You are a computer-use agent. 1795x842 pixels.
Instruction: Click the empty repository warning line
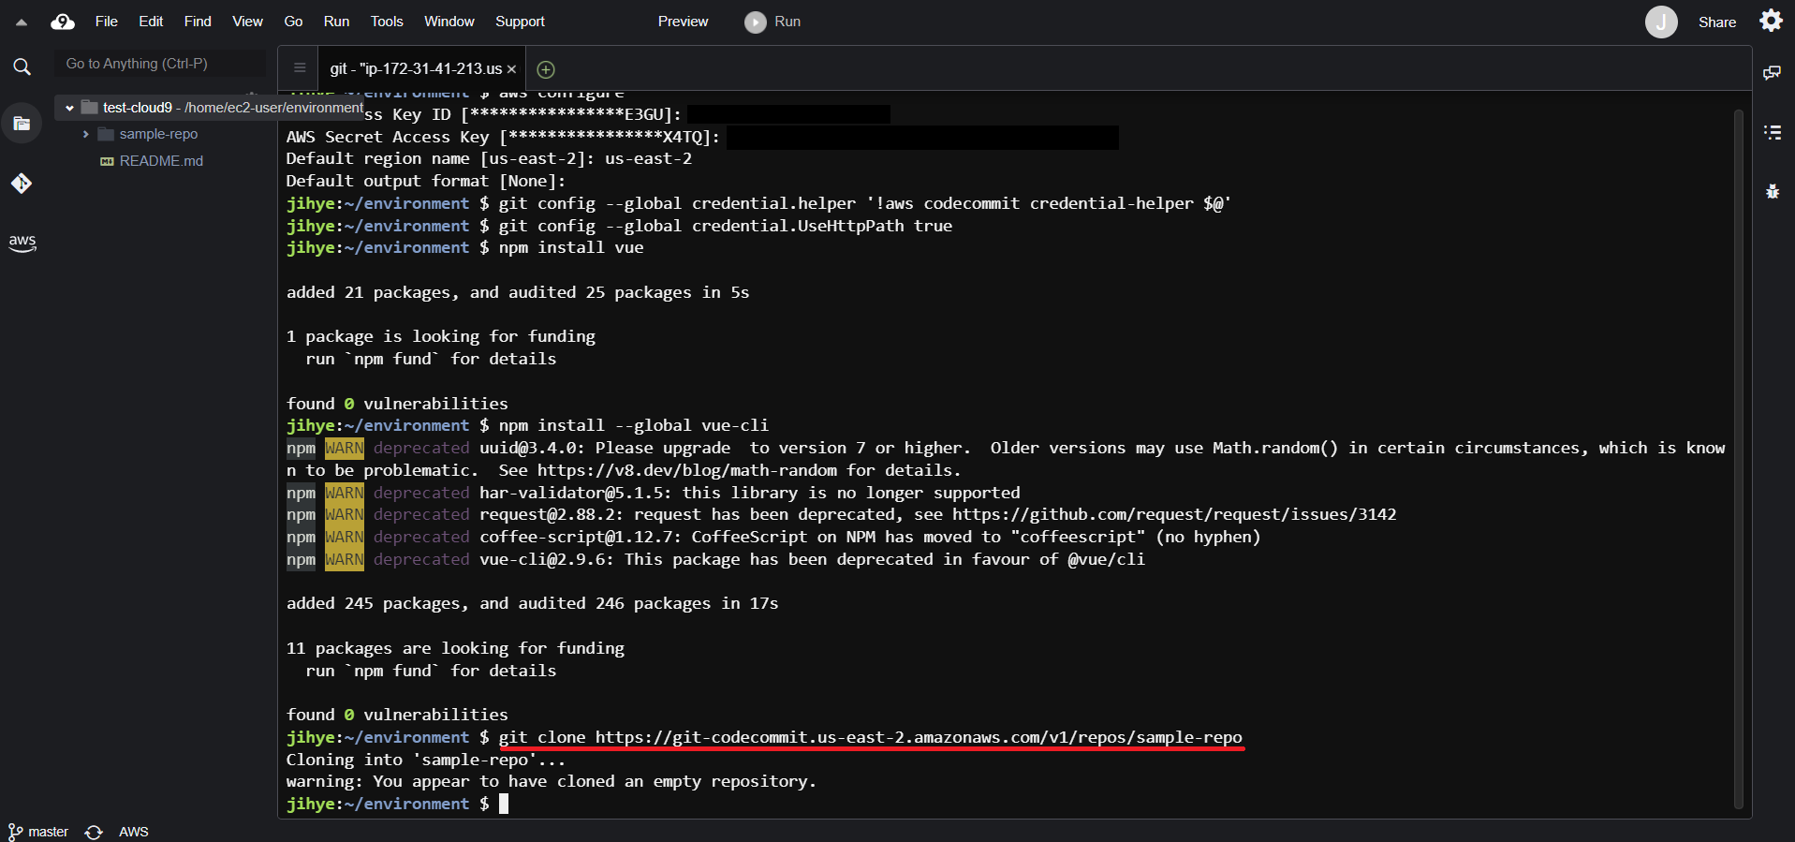[x=551, y=782]
